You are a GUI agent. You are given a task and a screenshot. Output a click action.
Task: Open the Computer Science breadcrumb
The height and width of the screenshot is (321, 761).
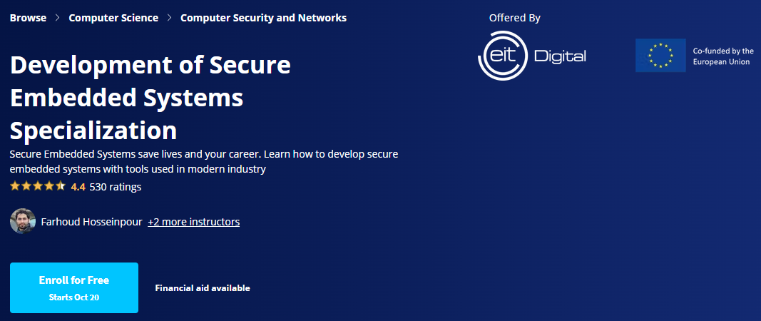113,18
